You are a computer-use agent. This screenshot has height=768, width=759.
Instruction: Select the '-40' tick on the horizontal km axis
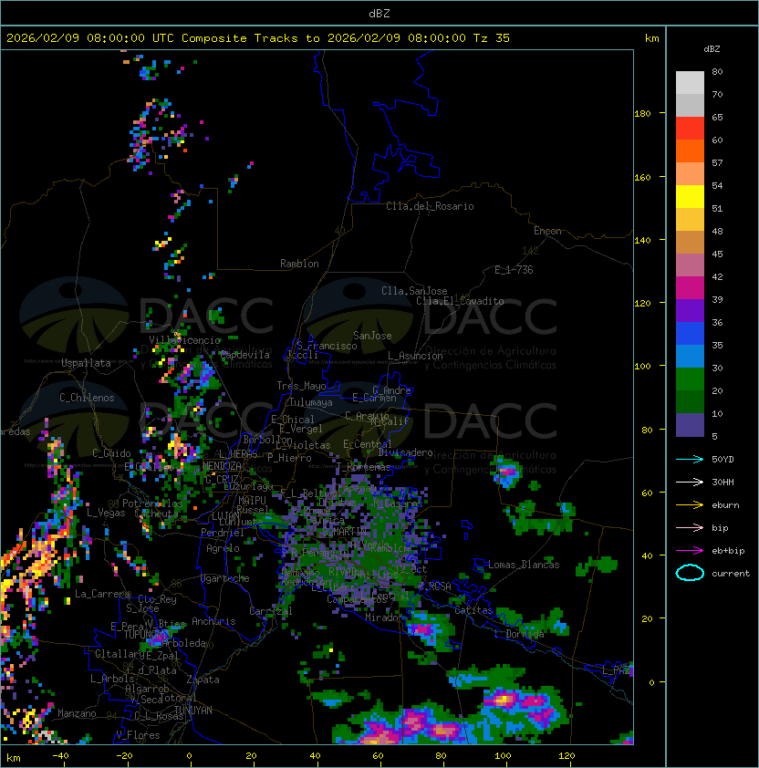coord(60,756)
